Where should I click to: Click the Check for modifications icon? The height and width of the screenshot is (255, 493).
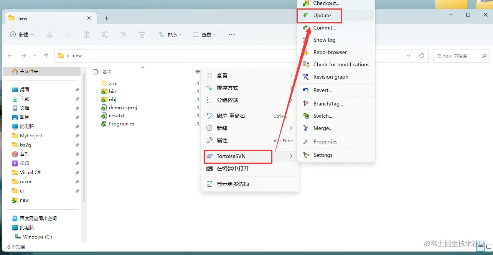[306, 64]
